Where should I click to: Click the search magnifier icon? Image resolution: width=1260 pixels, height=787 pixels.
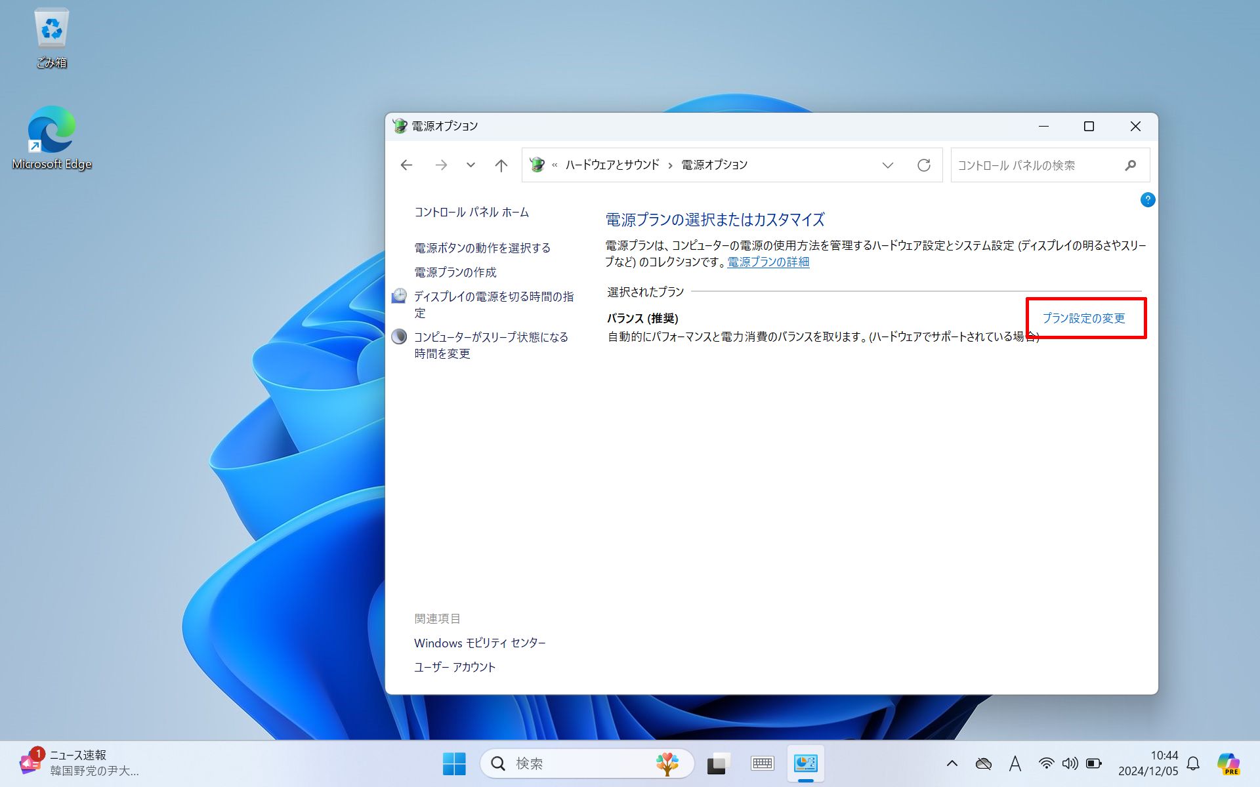pos(1131,165)
